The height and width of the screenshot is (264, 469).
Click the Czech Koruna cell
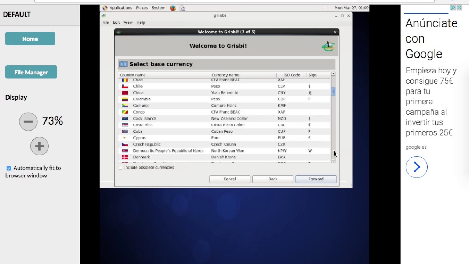tap(224, 144)
